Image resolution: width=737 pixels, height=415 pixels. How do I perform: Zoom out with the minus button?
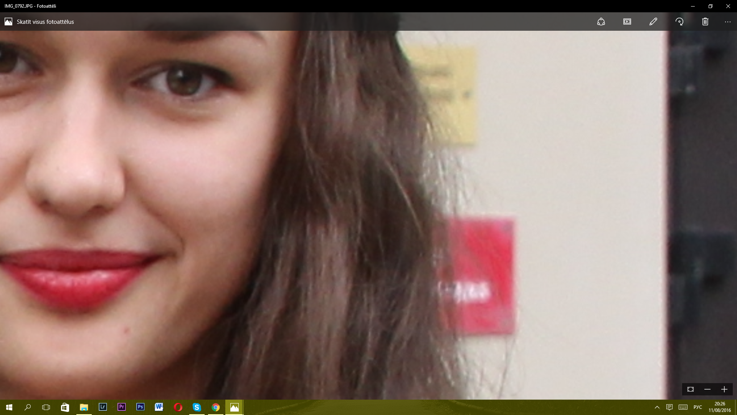coord(707,389)
